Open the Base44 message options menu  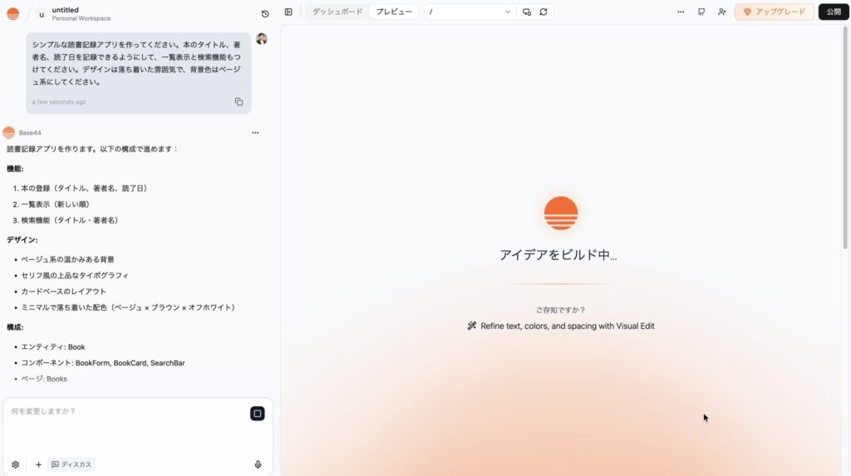pos(255,133)
